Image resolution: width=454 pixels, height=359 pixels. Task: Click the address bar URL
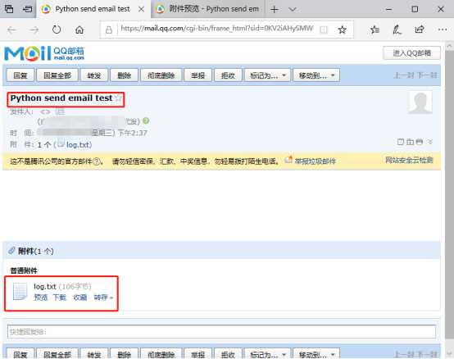[x=217, y=29]
